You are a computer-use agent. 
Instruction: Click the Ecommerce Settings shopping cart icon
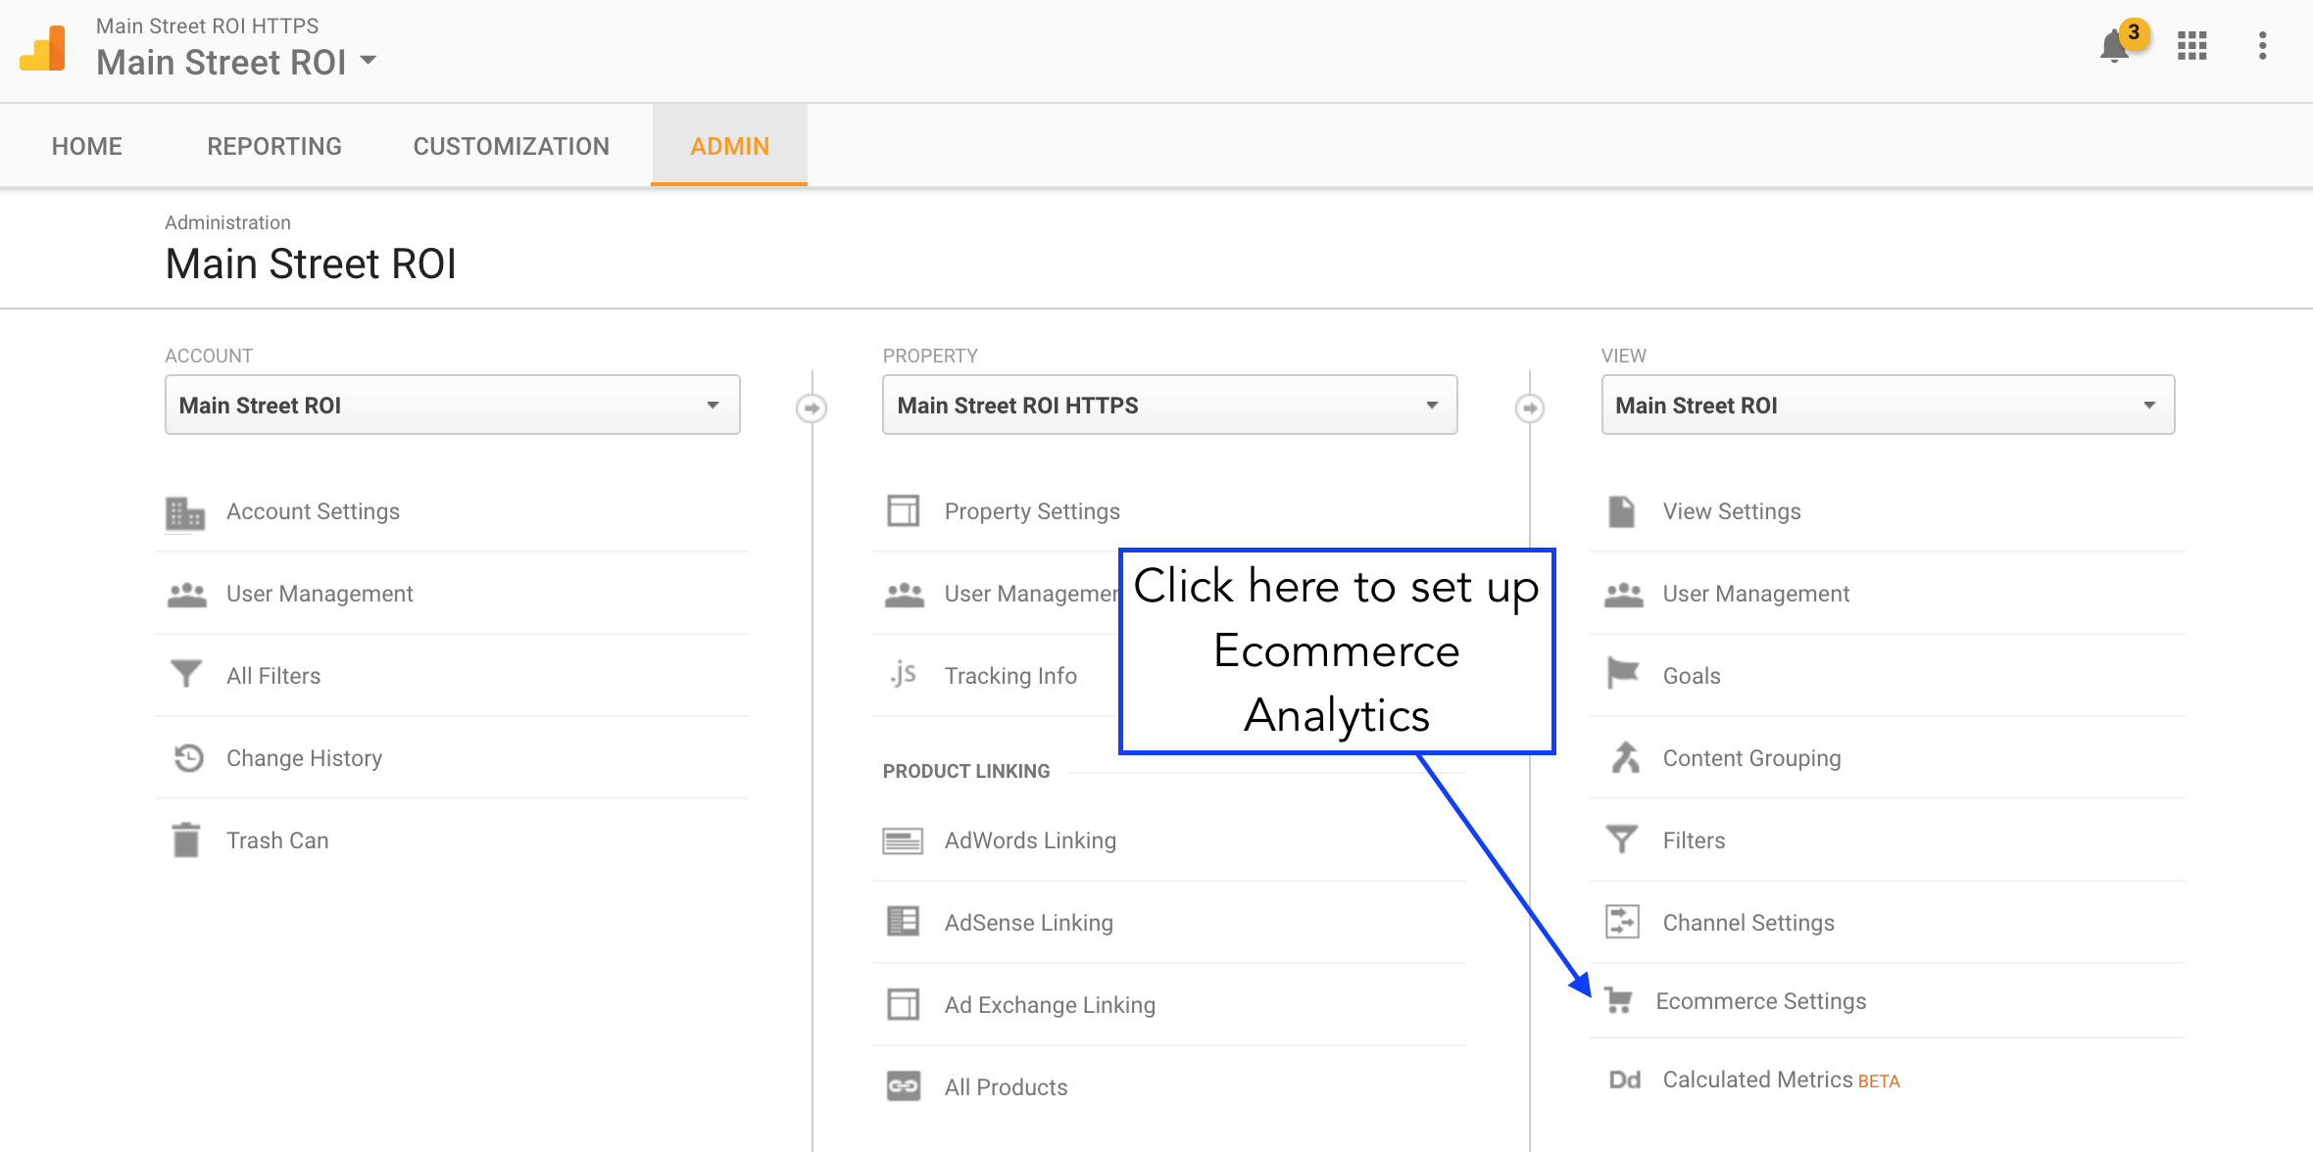coord(1619,1000)
